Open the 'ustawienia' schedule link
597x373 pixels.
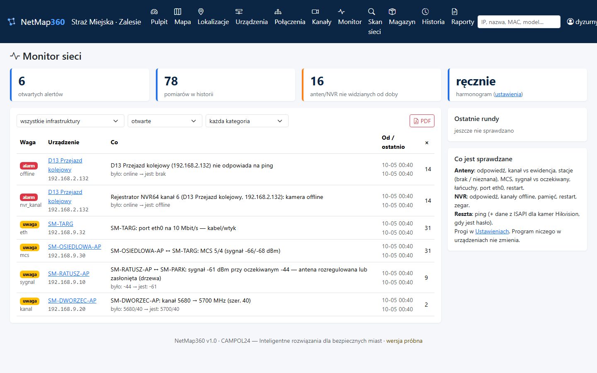[508, 94]
